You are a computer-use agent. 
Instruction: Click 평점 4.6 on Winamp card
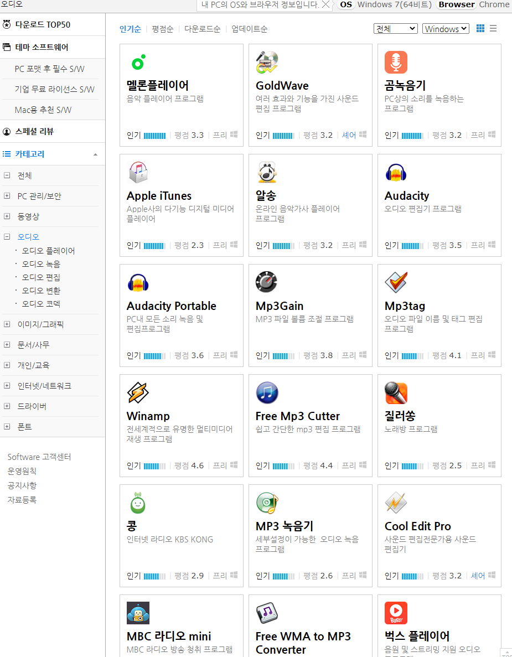[x=189, y=465]
